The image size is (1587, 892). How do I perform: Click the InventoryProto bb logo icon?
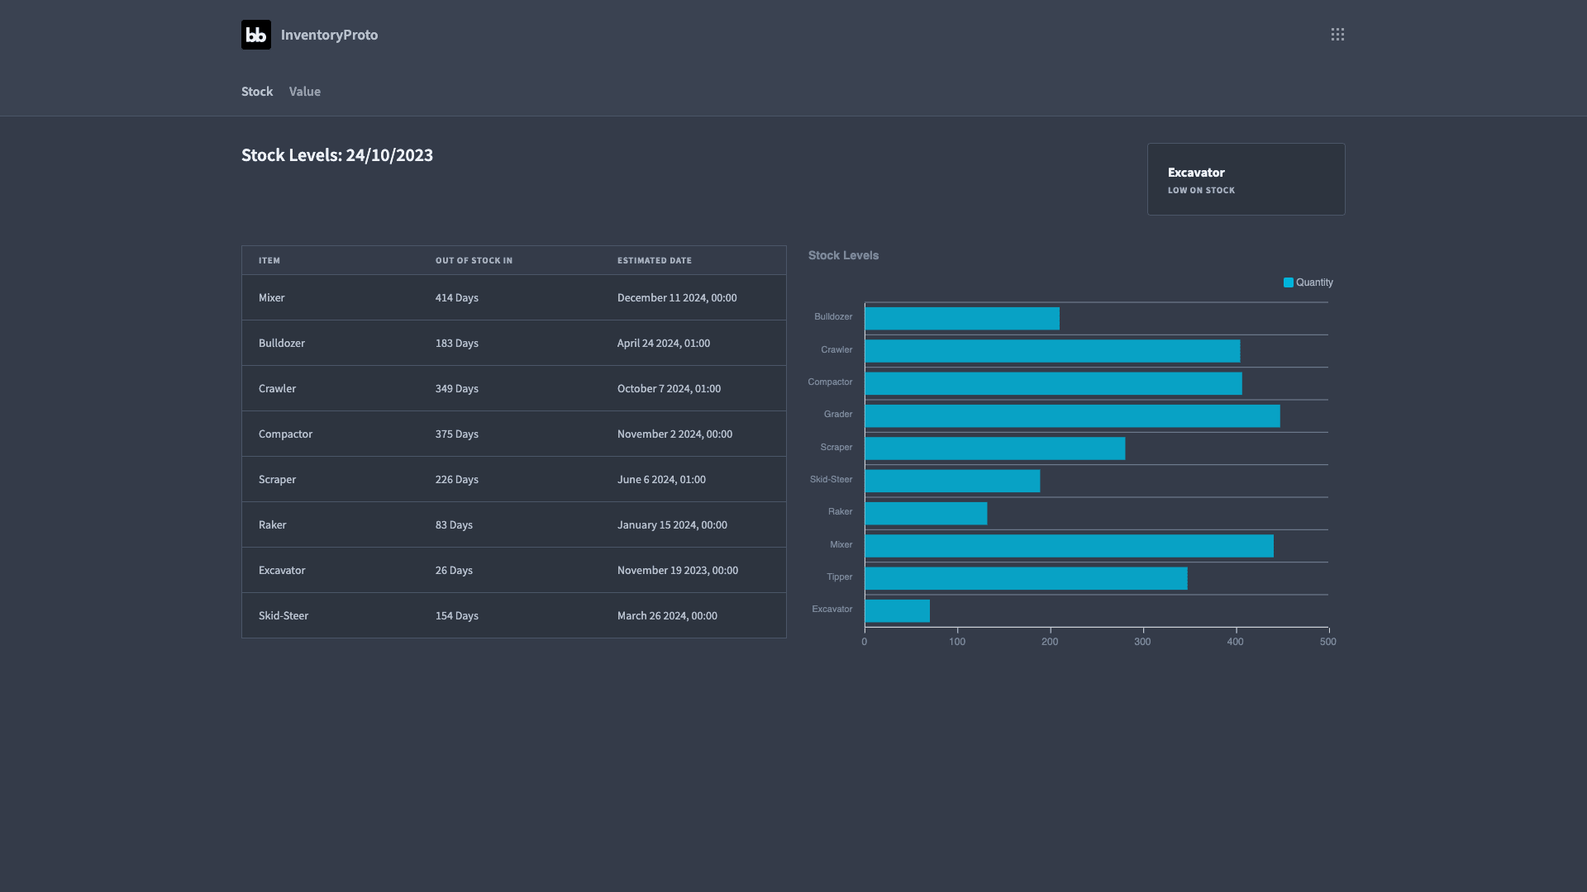tap(256, 35)
